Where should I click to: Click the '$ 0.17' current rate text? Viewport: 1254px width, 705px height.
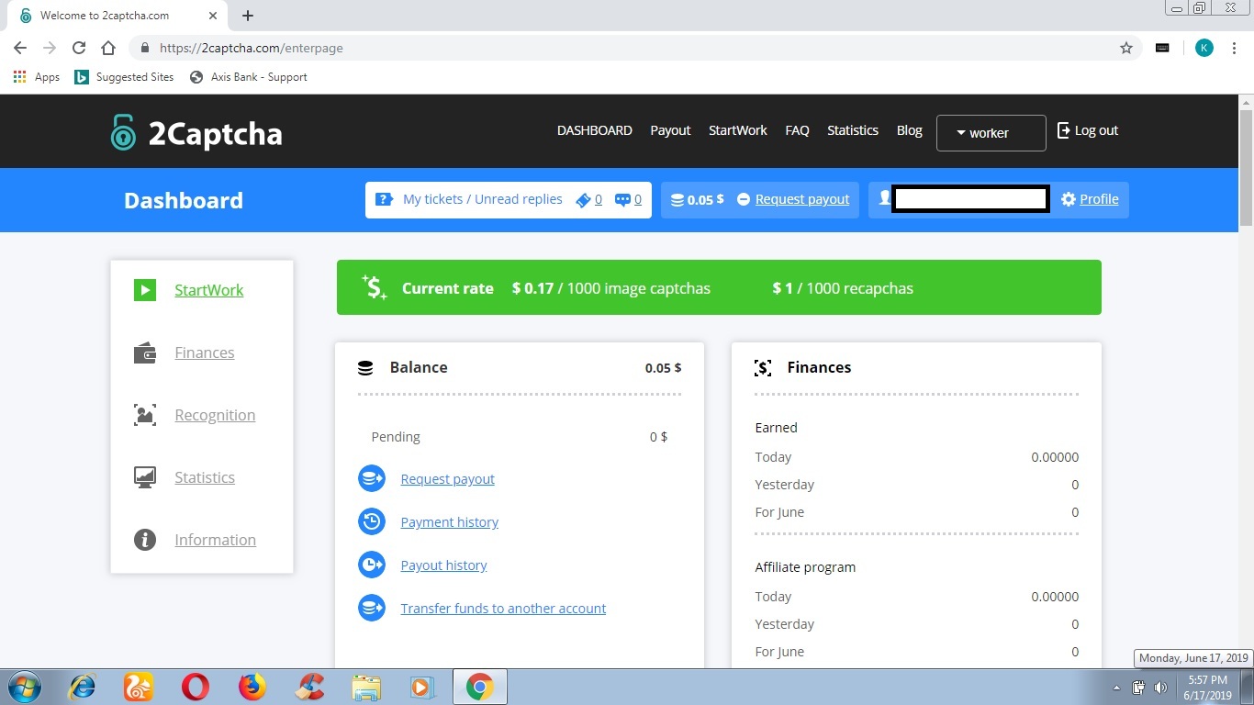[533, 288]
